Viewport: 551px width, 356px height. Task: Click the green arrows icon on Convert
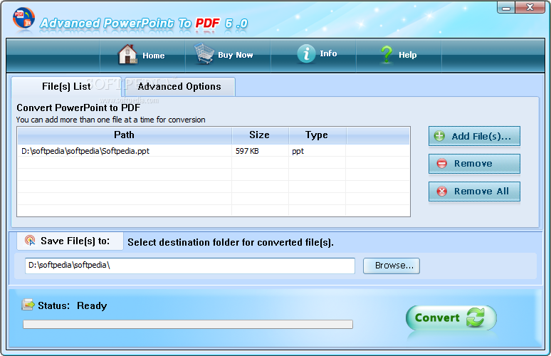[x=476, y=318]
